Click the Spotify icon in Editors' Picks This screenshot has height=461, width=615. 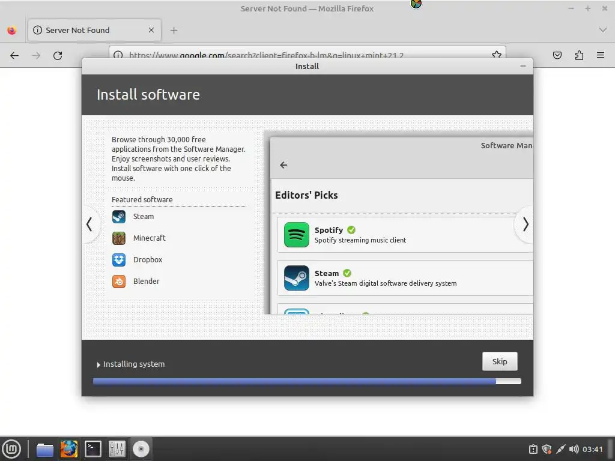pyautogui.click(x=297, y=235)
